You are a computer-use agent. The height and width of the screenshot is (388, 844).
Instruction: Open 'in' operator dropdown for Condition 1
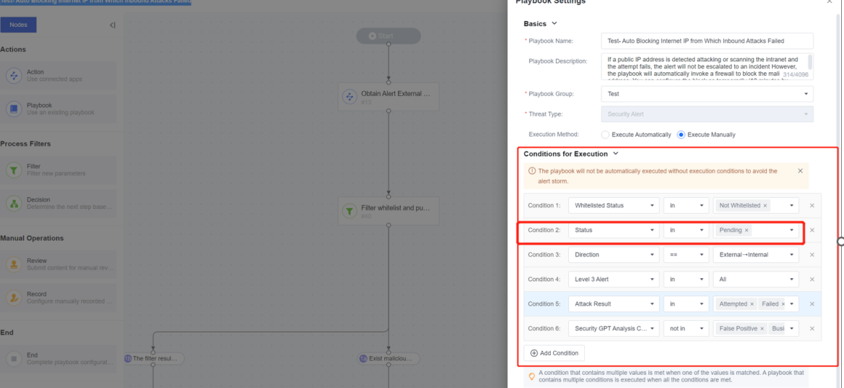point(686,205)
